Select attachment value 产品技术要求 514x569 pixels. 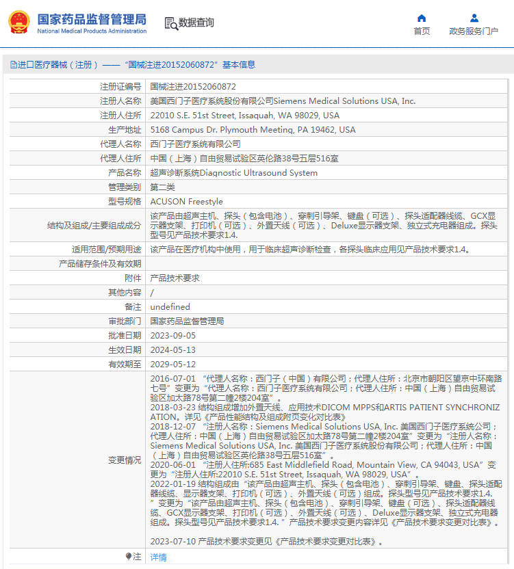(x=175, y=278)
